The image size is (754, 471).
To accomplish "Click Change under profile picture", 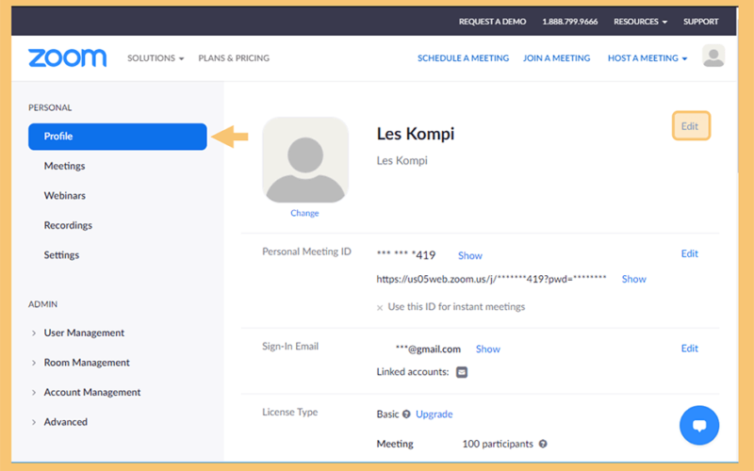I will pyautogui.click(x=304, y=213).
